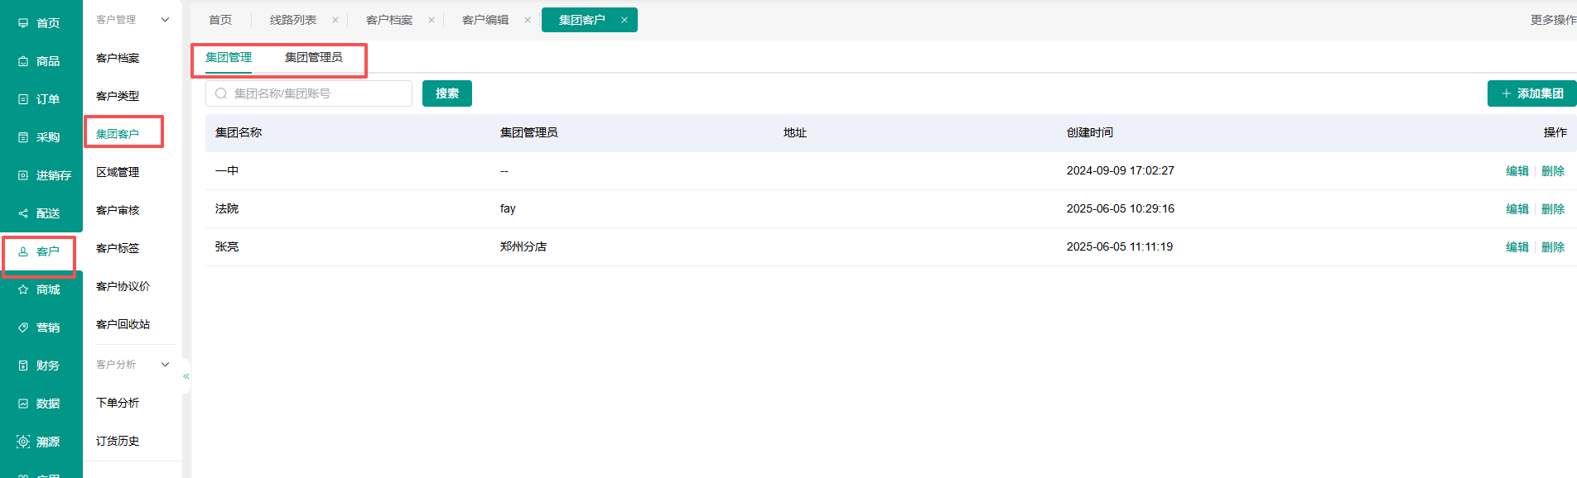The width and height of the screenshot is (1577, 478).
Task: Open the 客户 customer person icon
Action: coord(23,251)
